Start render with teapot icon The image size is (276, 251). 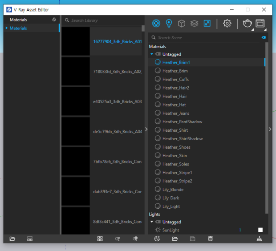pos(247,24)
